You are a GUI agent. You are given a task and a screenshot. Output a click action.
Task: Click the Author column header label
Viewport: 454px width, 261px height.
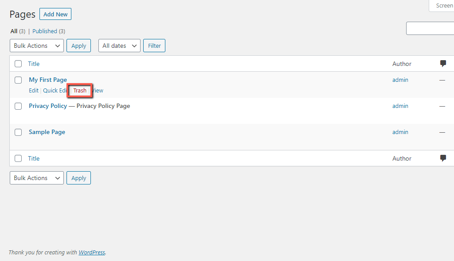coord(402,64)
